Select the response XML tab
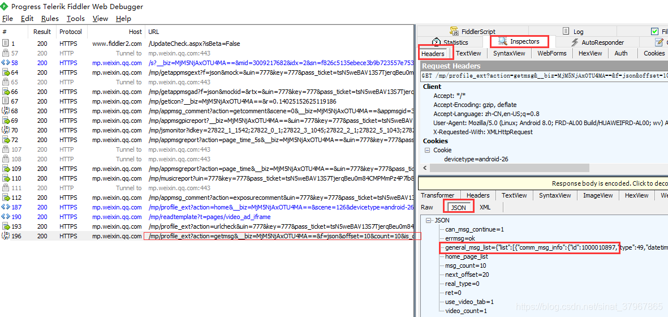The image size is (668, 317). [485, 207]
